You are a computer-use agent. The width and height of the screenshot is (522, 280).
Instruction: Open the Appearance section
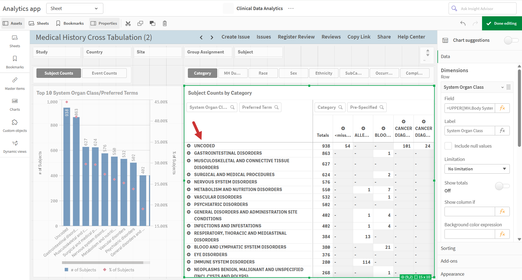click(480, 274)
